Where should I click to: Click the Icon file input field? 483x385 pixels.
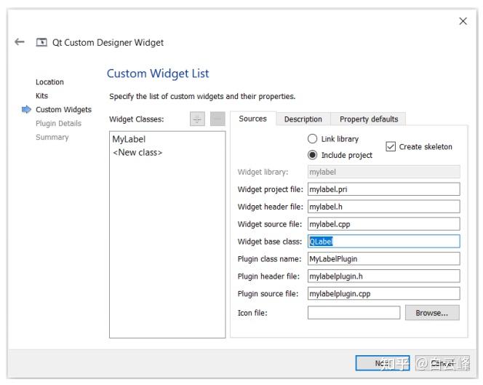(354, 313)
